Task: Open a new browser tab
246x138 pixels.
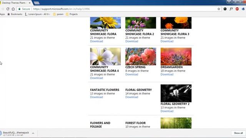Action: coord(37,3)
